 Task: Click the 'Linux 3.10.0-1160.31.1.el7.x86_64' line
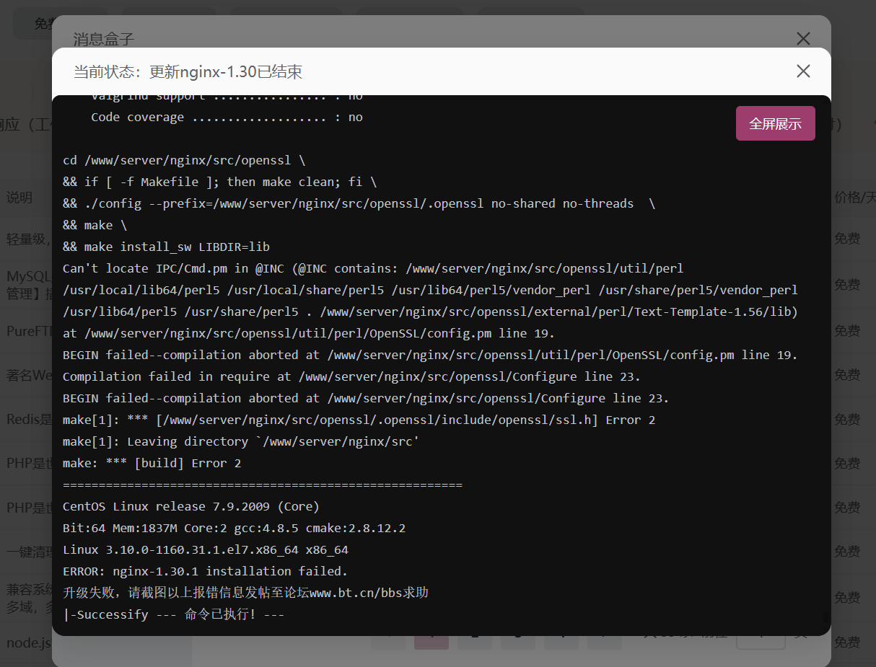206,549
